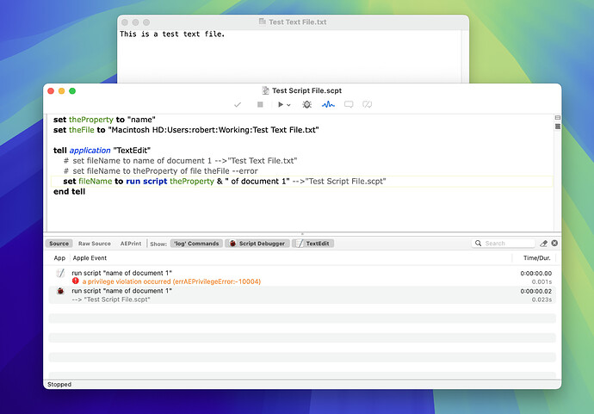The width and height of the screenshot is (594, 414).
Task: Click the Compile checkmark icon in toolbar
Action: coord(238,104)
